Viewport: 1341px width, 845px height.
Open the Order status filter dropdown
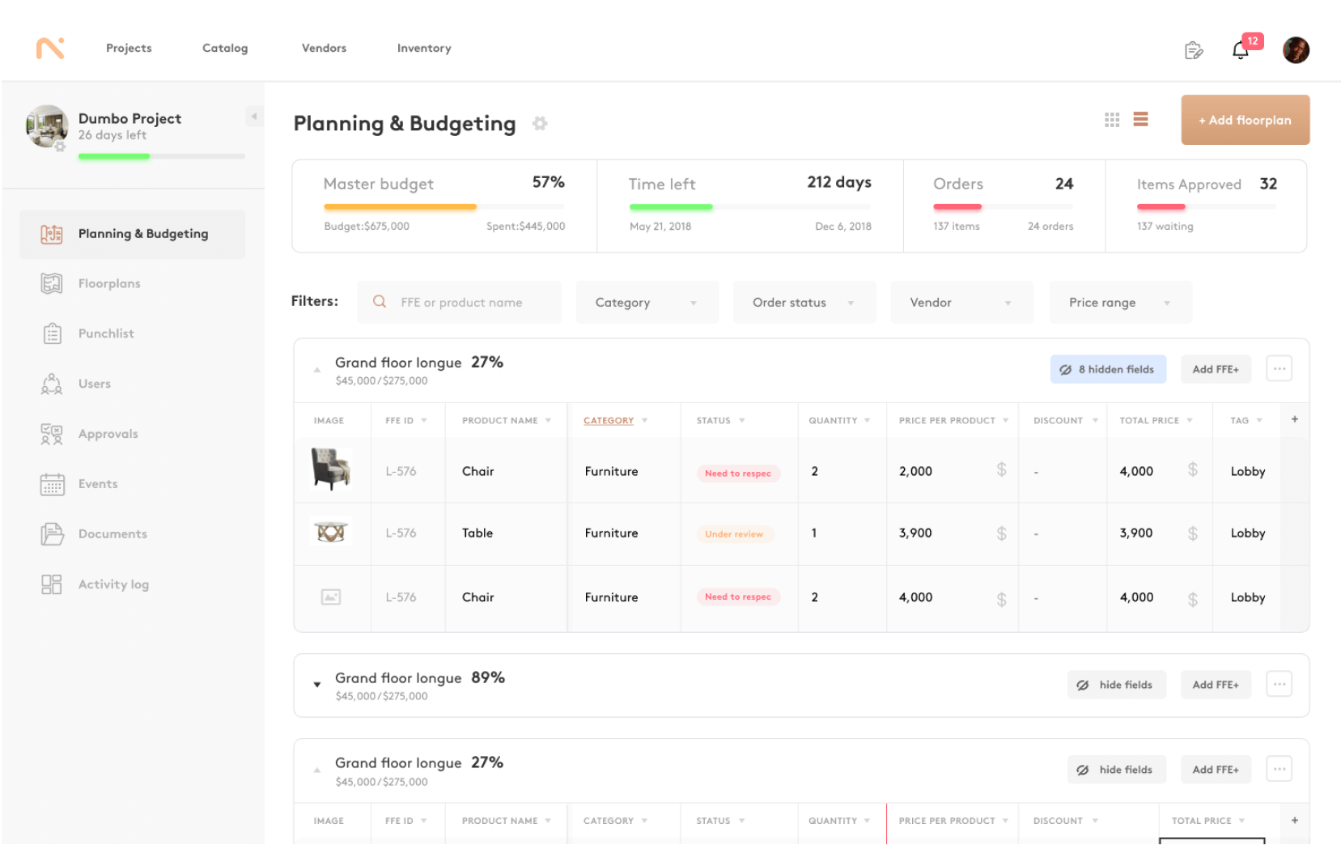(x=804, y=303)
